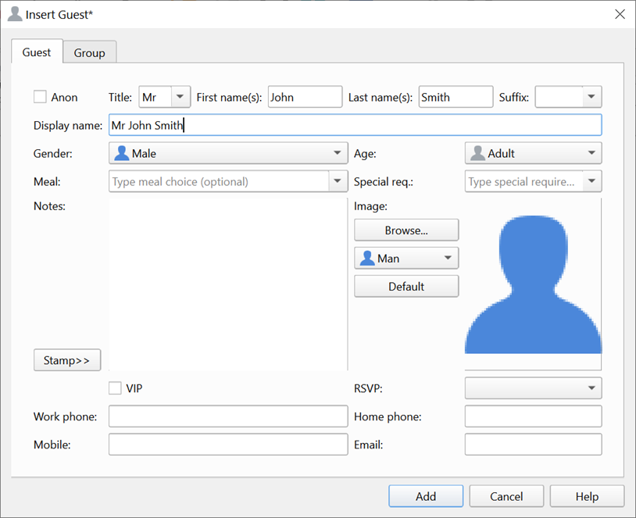
Task: Click the Insert Guest title bar person icon
Action: tap(14, 14)
